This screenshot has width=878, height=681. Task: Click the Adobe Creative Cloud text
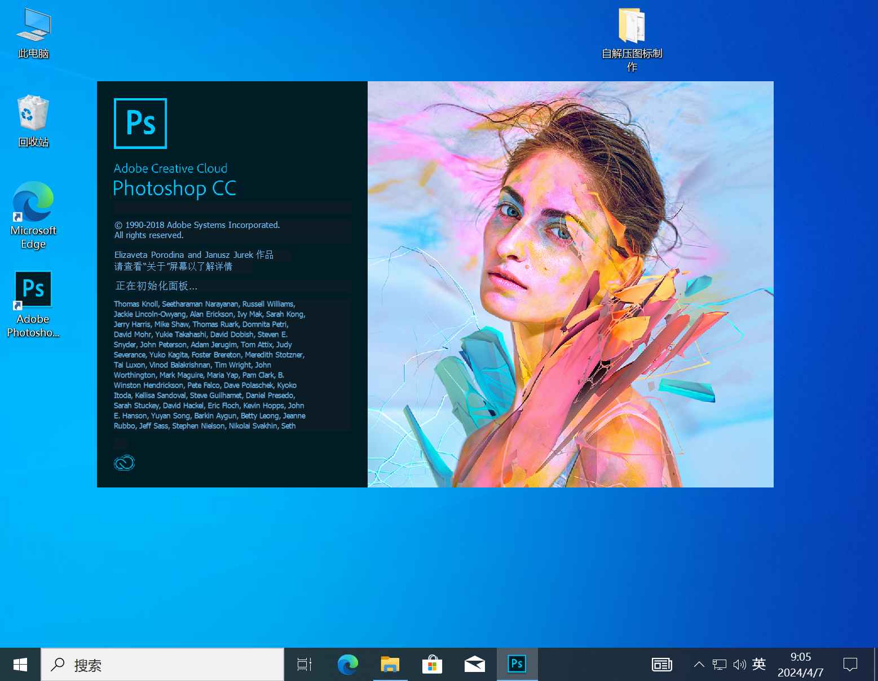pyautogui.click(x=170, y=168)
